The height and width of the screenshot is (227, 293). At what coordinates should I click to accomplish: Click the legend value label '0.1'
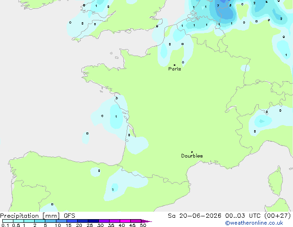5,225
